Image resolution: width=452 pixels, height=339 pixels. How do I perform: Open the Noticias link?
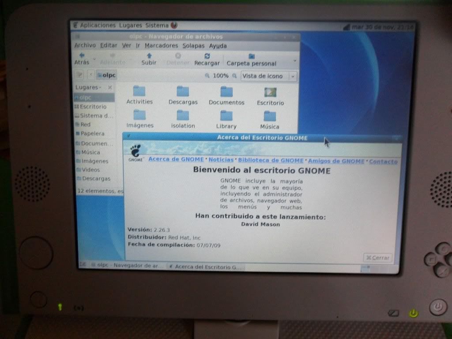221,160
